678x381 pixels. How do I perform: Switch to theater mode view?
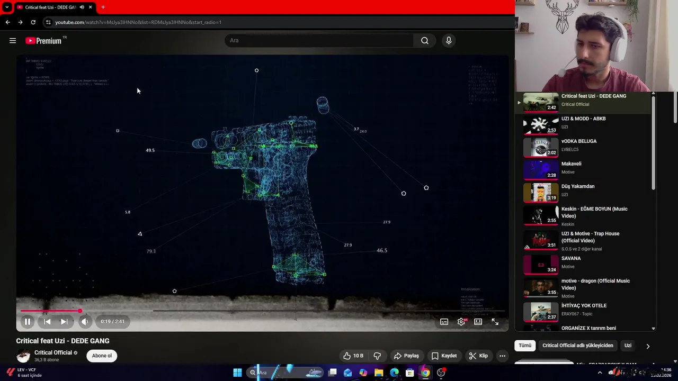click(x=478, y=322)
